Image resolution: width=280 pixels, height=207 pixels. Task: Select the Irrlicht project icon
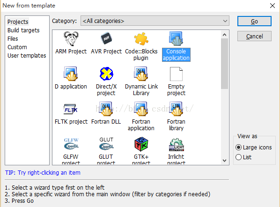176,145
